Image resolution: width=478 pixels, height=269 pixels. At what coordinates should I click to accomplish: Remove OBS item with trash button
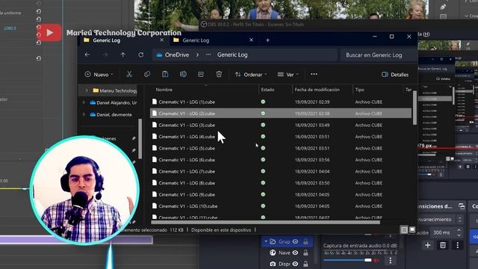coord(443,245)
